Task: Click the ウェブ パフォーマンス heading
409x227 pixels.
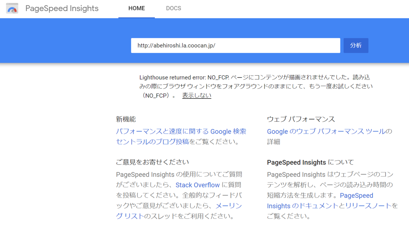Action: [x=301, y=119]
